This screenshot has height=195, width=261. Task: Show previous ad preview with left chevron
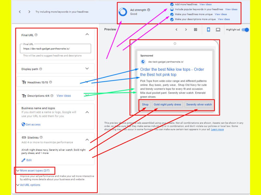[x=176, y=30]
